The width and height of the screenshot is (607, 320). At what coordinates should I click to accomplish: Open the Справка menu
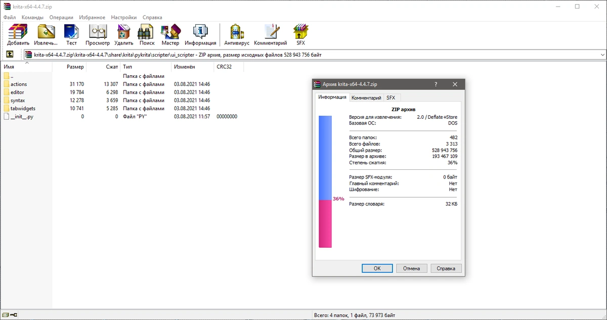(152, 17)
